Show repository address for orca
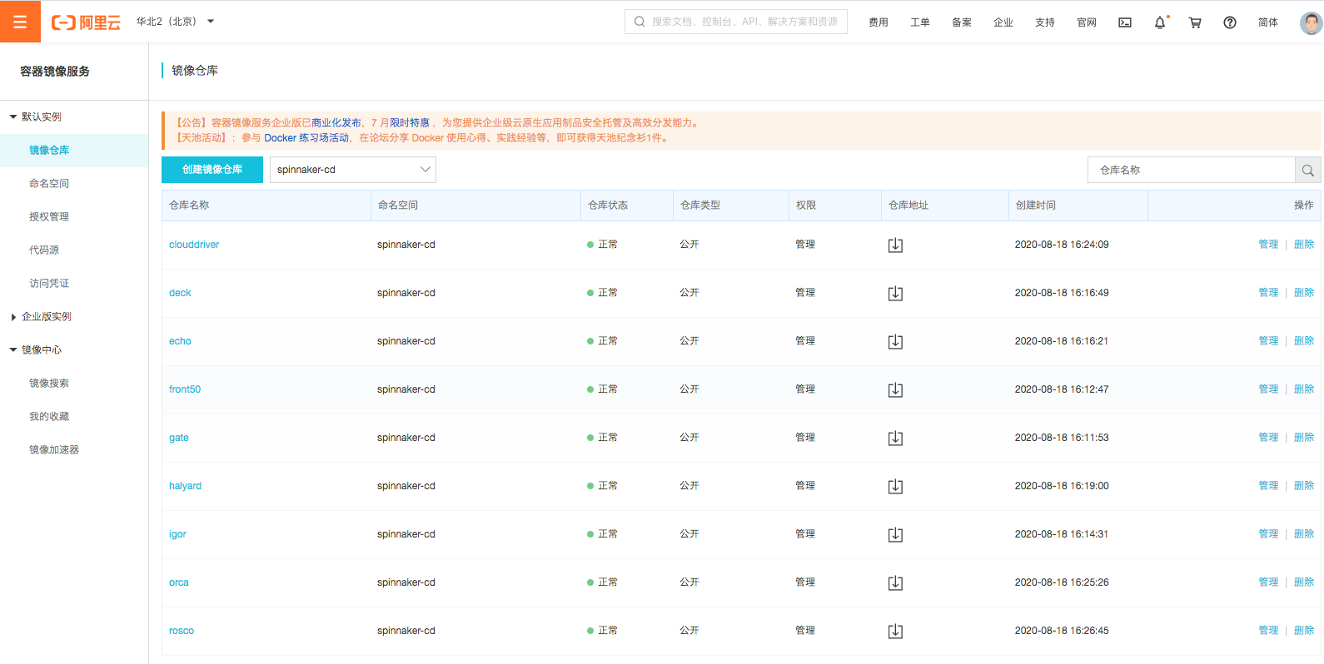 [895, 582]
